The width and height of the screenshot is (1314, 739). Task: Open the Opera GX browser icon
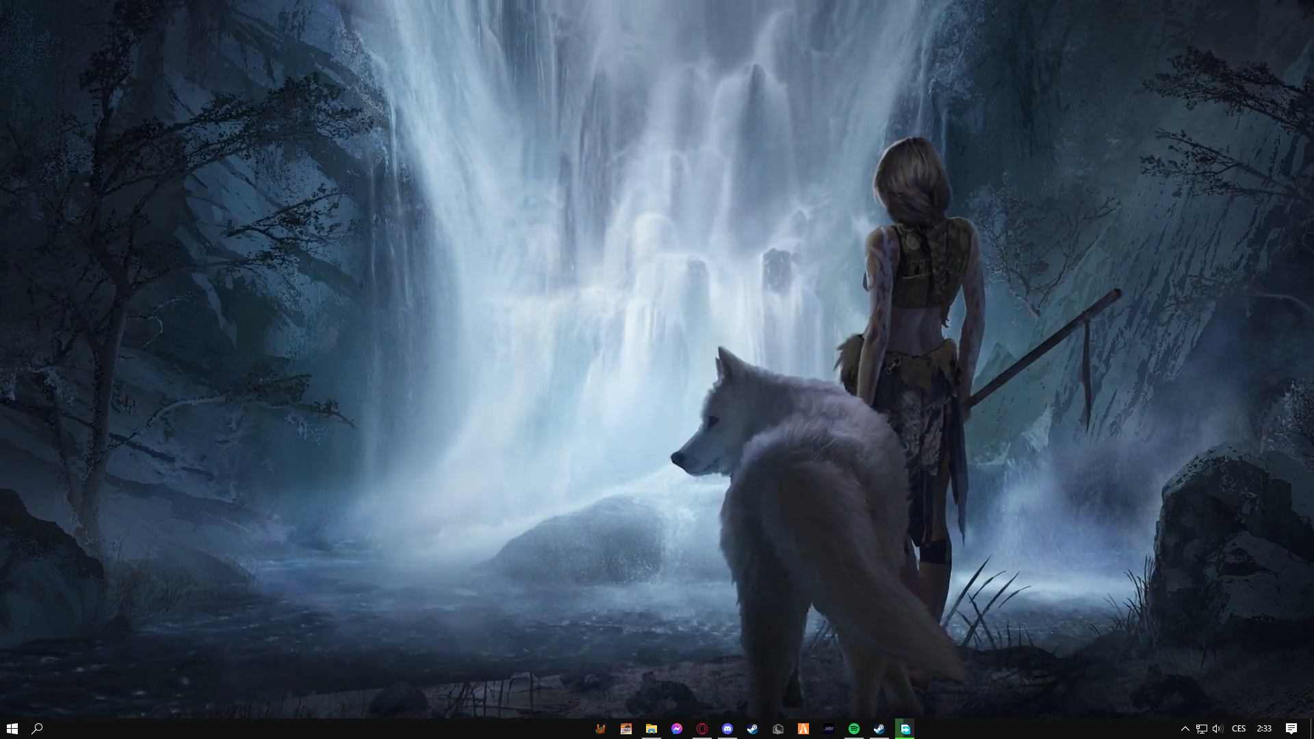(702, 729)
